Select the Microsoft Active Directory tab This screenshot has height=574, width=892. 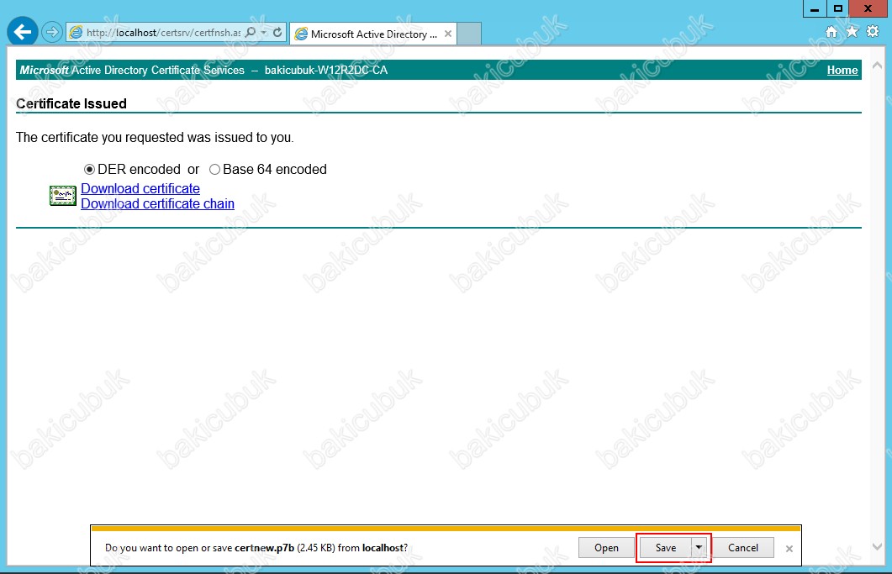[374, 34]
